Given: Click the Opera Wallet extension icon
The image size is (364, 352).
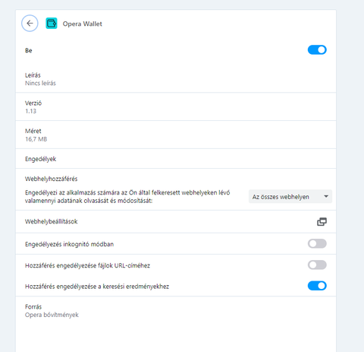Looking at the screenshot, I should pos(52,24).
